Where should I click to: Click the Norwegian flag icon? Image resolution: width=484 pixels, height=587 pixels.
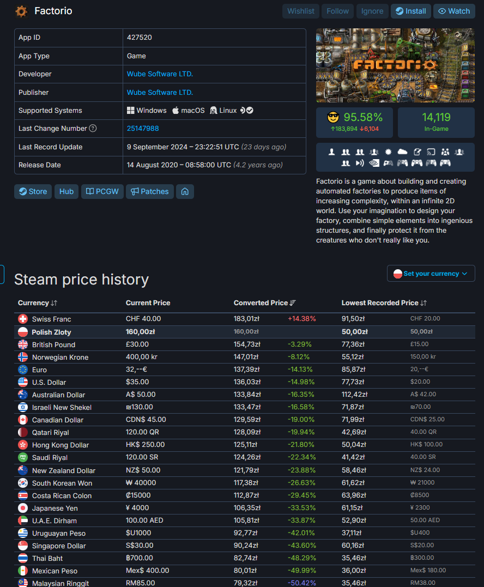pyautogui.click(x=23, y=357)
